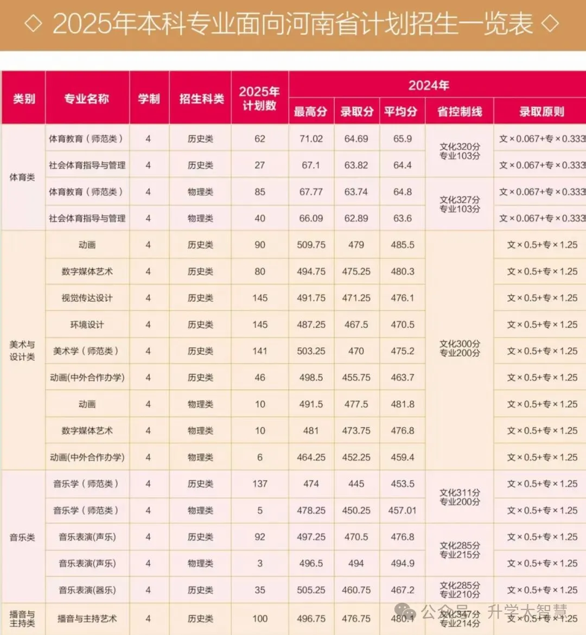Click the admission score '445'
The height and width of the screenshot is (635, 586).
coord(356,484)
